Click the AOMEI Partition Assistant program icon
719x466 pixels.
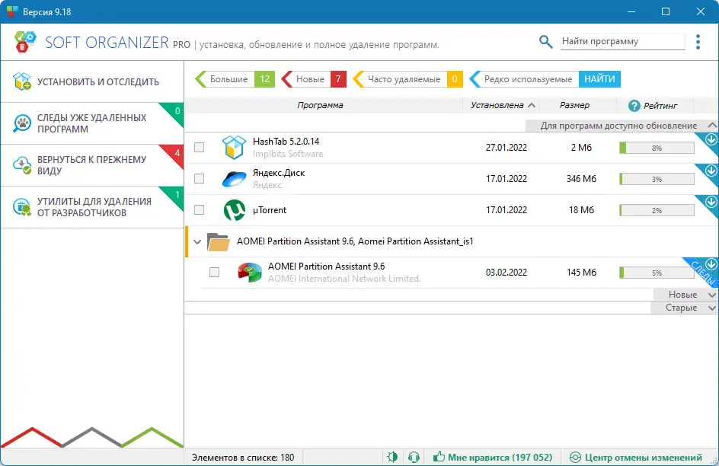[x=250, y=272]
